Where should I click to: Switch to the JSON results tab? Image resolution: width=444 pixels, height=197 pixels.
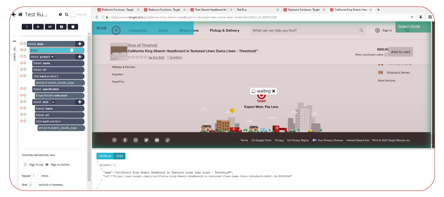[120, 156]
